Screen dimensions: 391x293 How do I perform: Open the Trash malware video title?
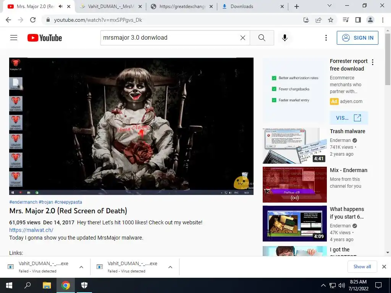(347, 131)
